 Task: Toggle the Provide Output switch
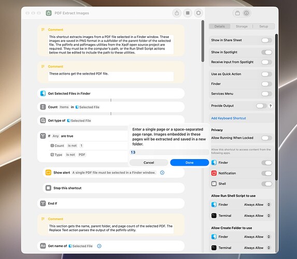pos(261,106)
